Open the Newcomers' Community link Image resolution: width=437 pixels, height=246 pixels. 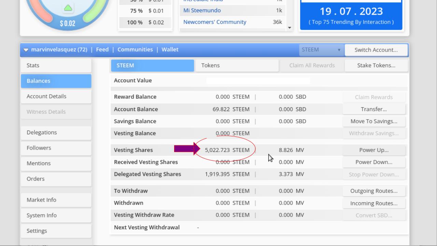click(x=215, y=22)
